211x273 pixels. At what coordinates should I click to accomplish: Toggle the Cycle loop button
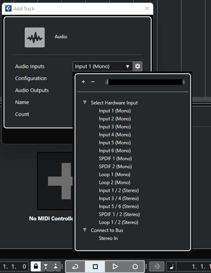pos(75,266)
